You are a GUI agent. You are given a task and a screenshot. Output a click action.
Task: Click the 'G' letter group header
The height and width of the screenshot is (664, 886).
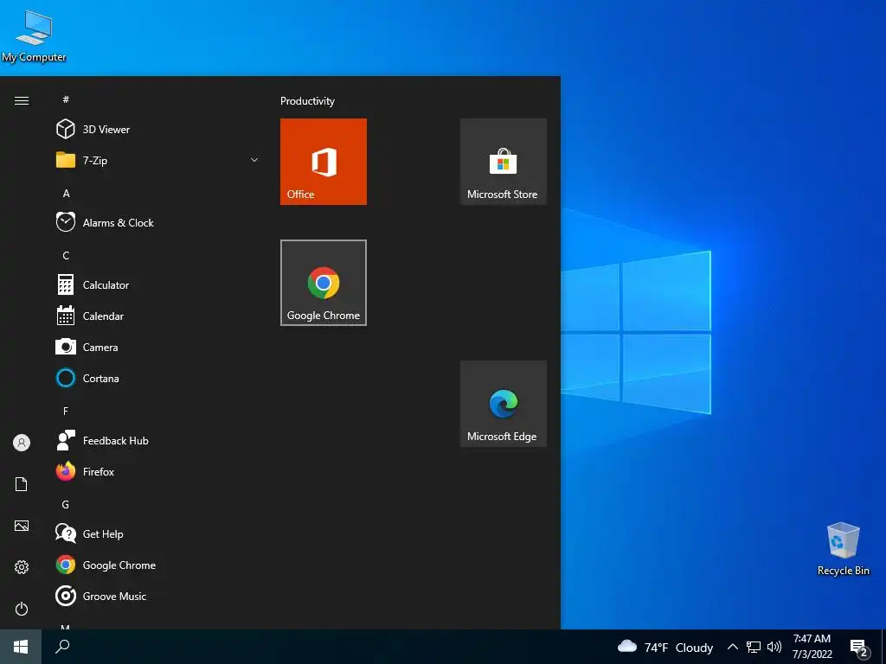click(x=66, y=504)
